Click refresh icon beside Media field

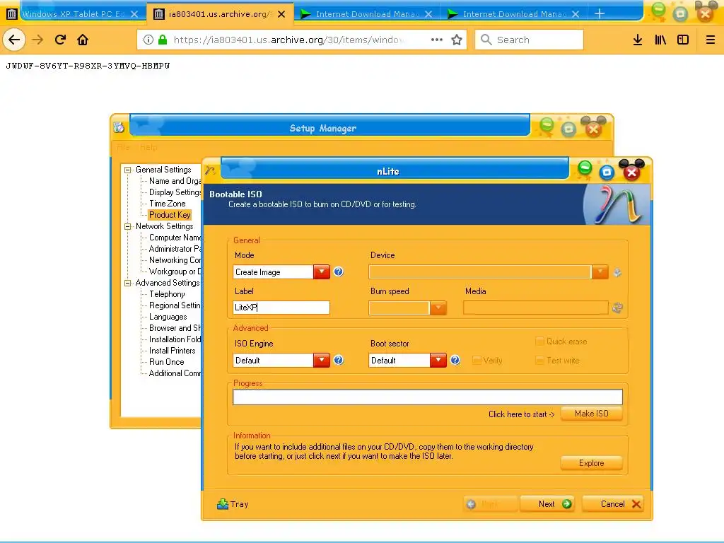pyautogui.click(x=617, y=308)
